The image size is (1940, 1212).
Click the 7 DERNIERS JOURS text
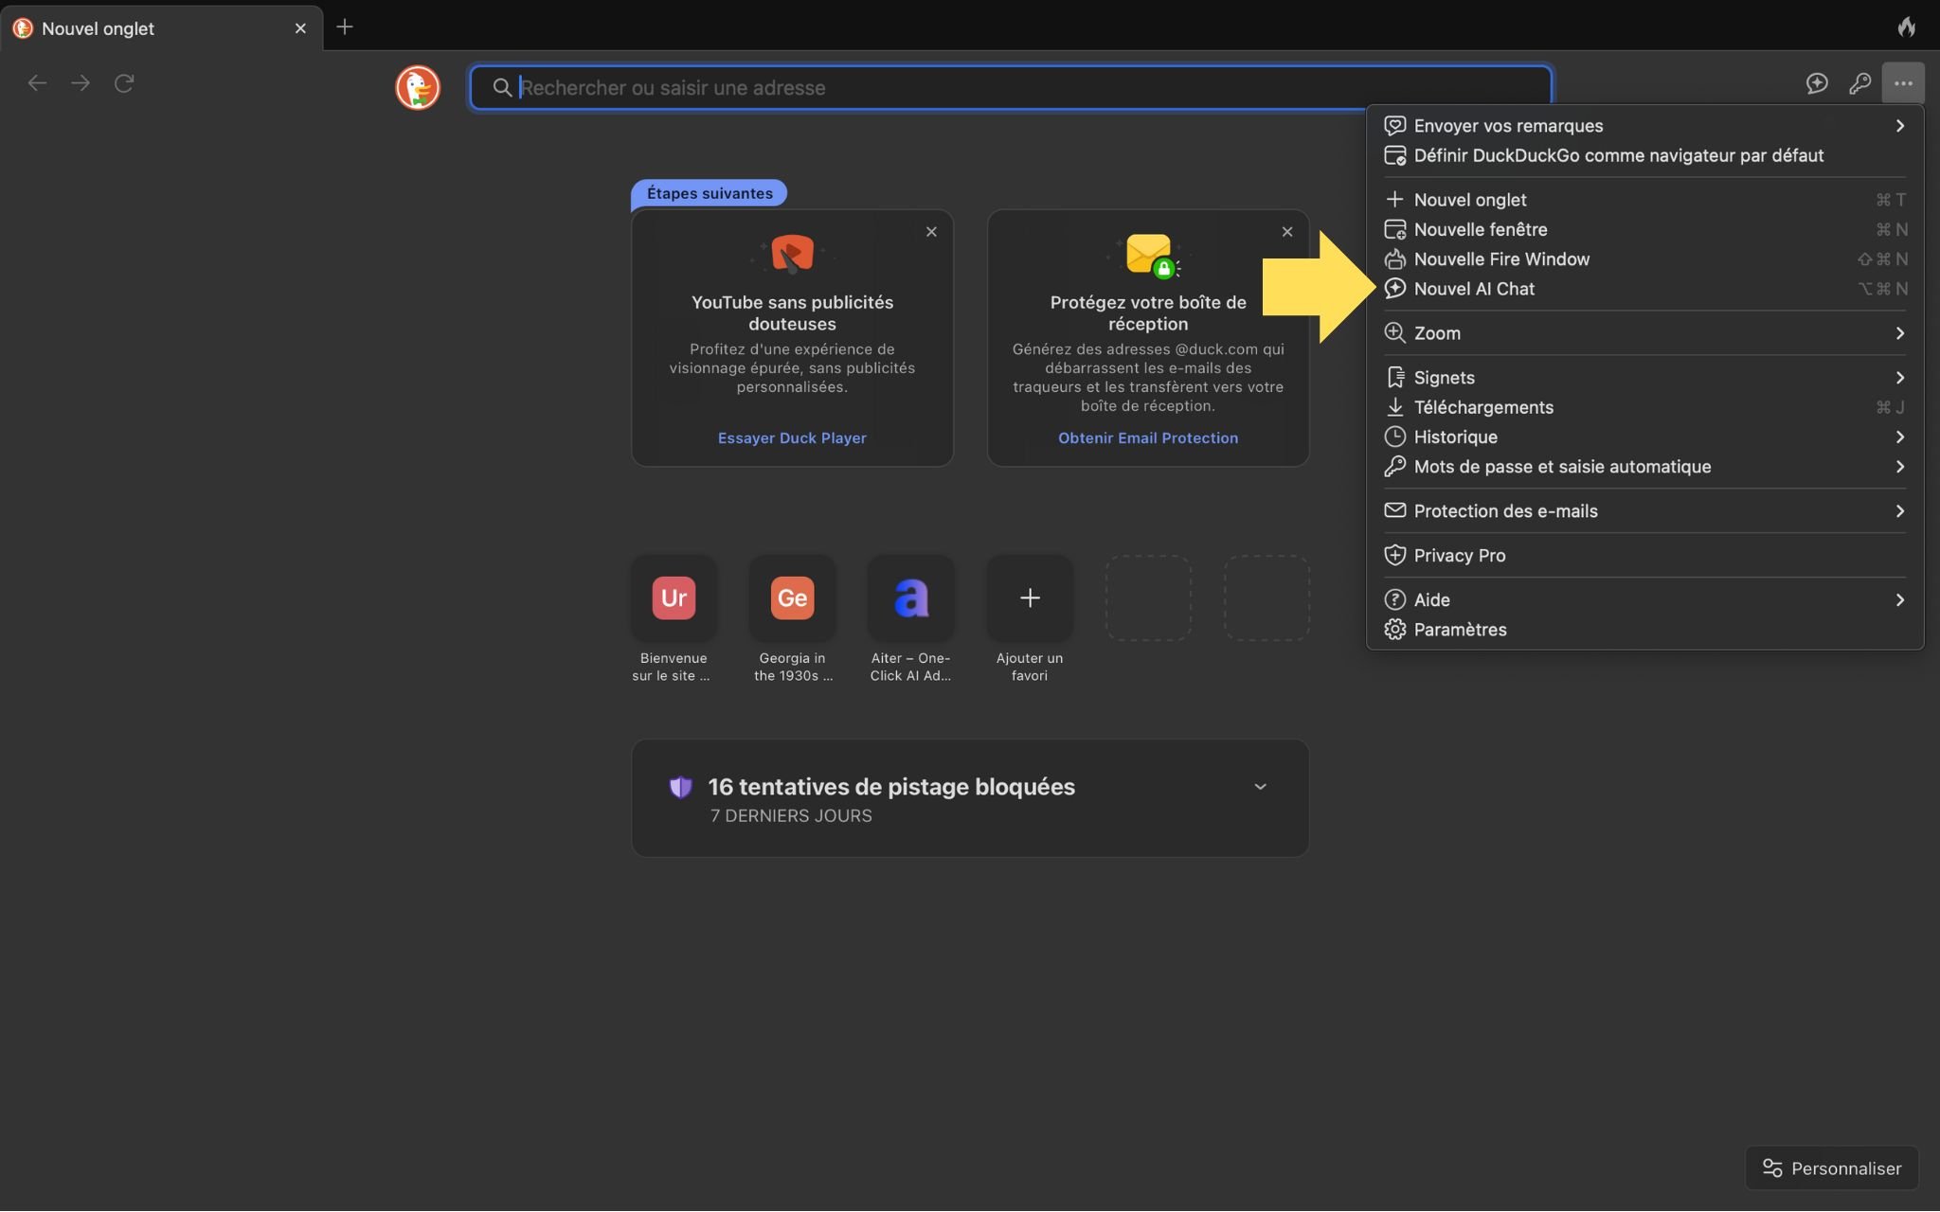(x=791, y=816)
